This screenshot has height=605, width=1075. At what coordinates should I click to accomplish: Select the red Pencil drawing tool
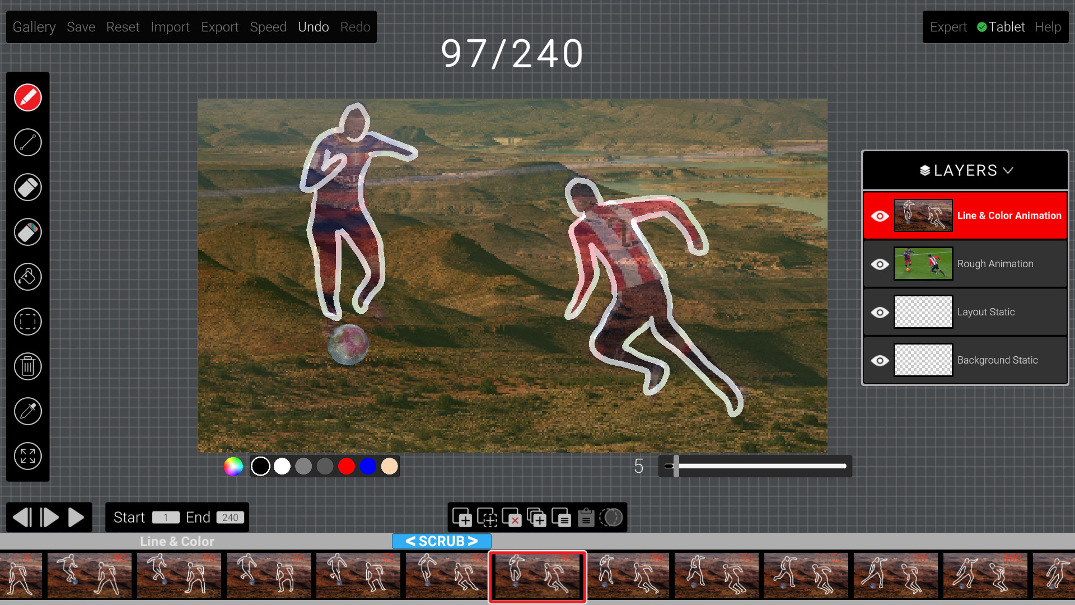27,97
